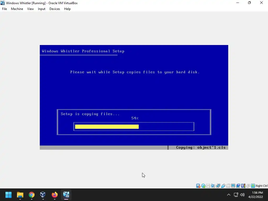Open the Devices menu
Viewport: 268px width, 201px height.
pos(55,9)
